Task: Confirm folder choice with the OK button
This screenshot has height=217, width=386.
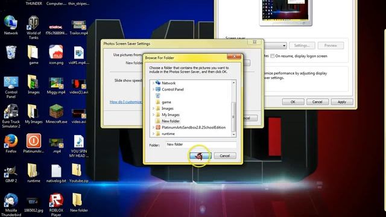Action: tap(200, 156)
